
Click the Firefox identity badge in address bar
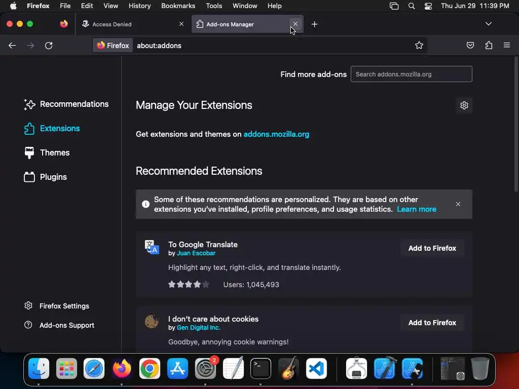113,45
